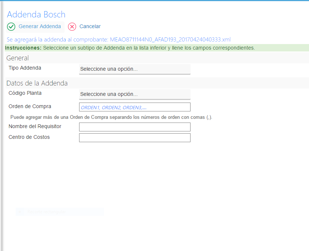Open the Tipo Addenda dropdown
The image size is (309, 251).
click(135, 69)
